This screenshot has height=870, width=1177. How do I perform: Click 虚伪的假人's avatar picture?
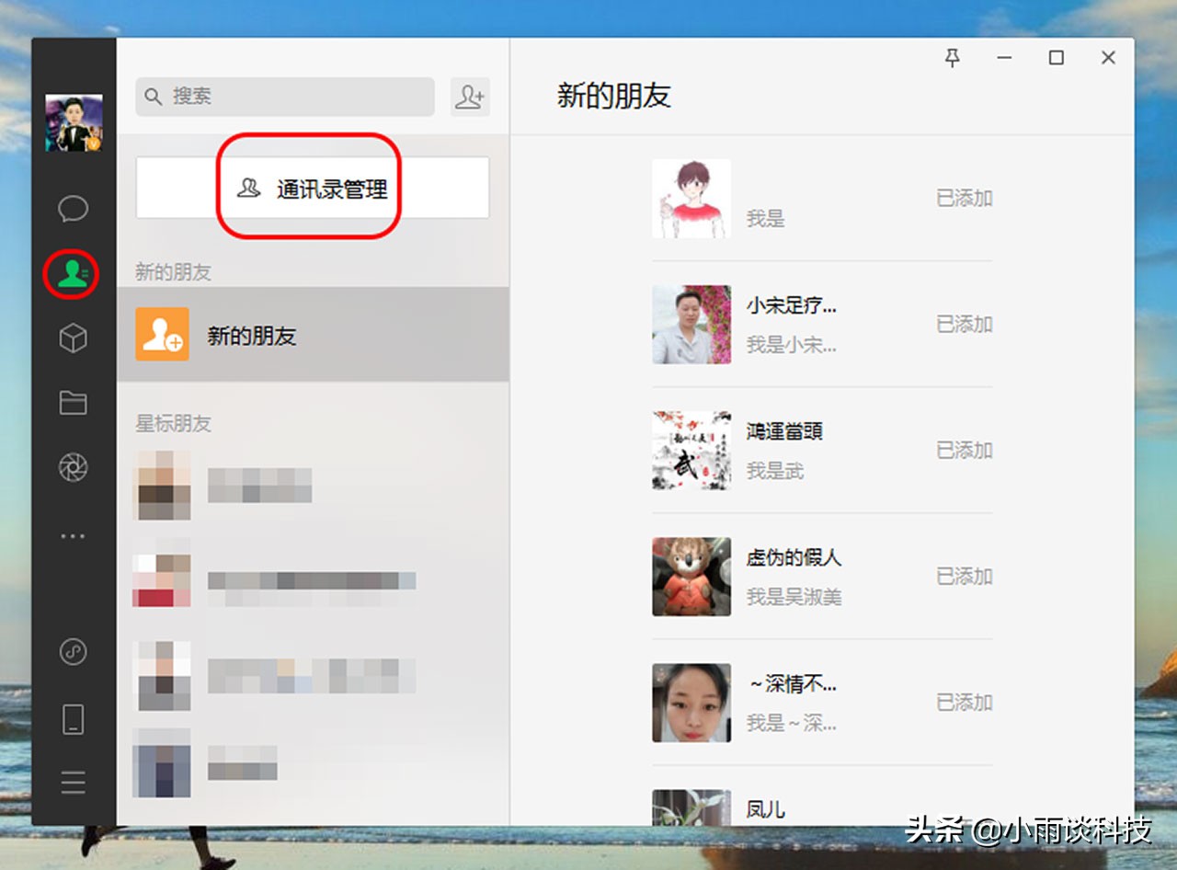click(691, 576)
